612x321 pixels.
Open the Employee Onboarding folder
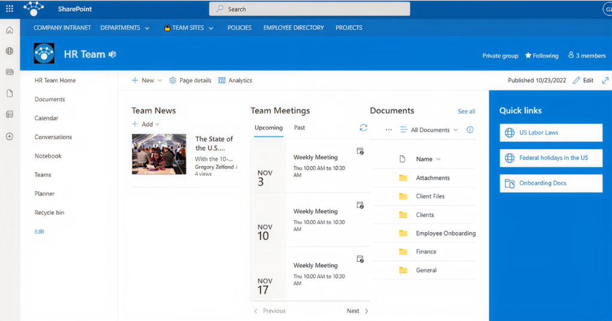446,233
